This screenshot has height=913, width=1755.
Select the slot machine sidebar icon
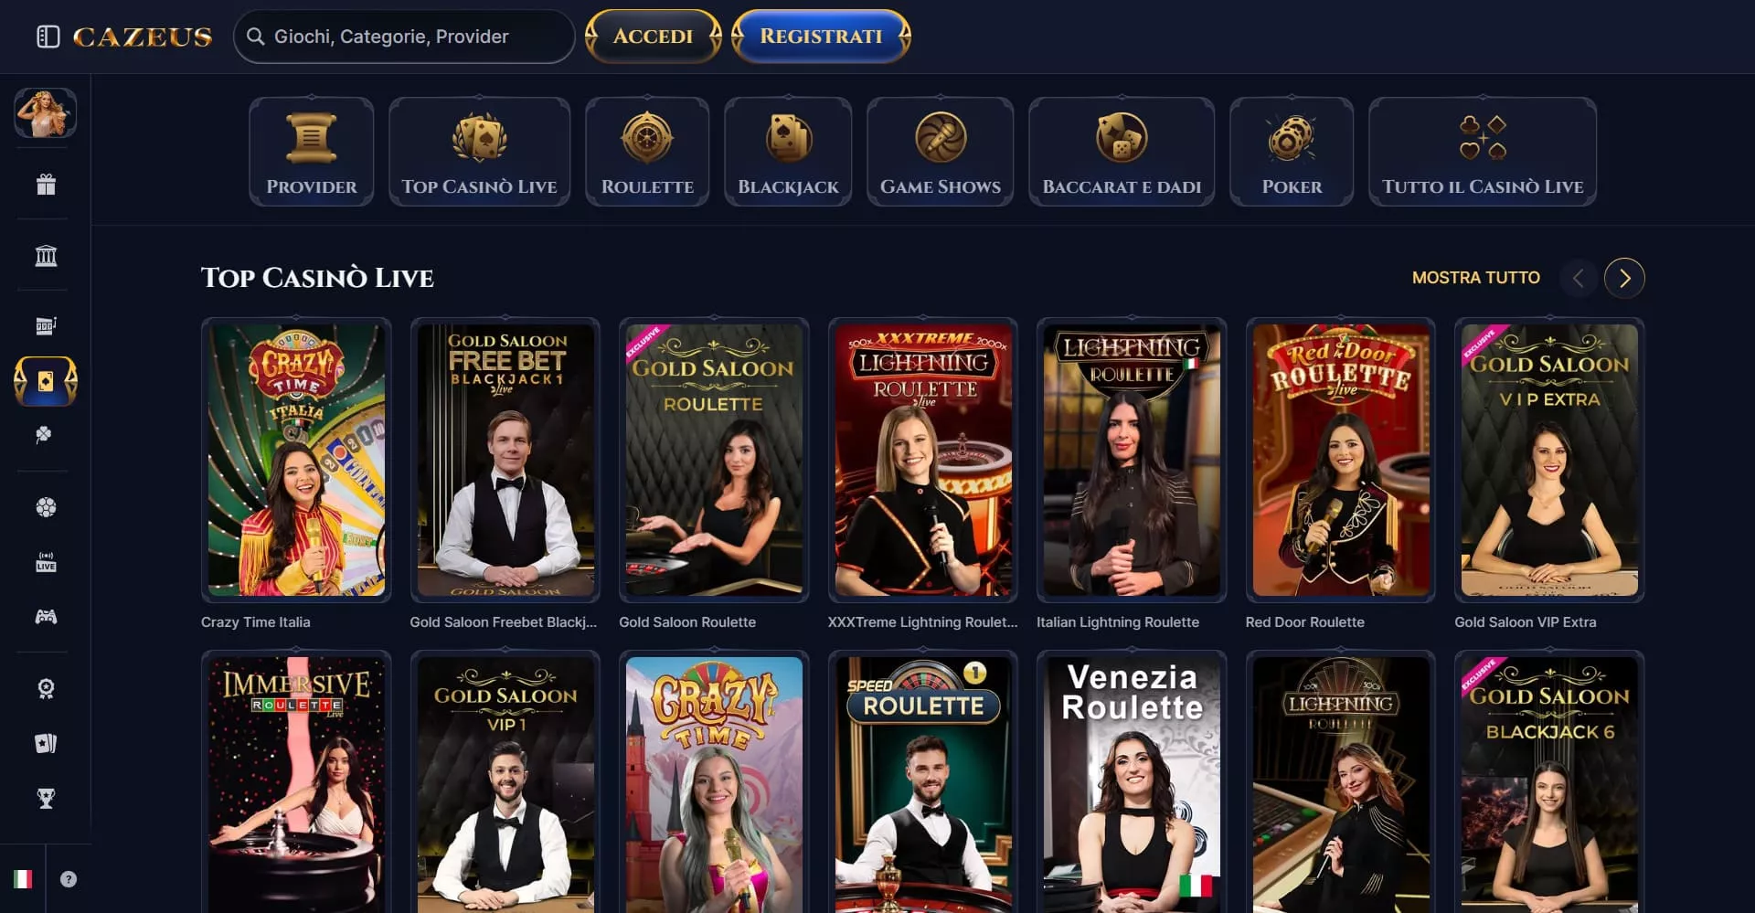coord(46,325)
